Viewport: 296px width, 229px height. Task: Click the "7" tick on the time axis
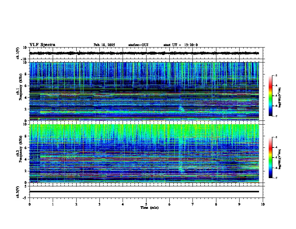(x=193, y=204)
